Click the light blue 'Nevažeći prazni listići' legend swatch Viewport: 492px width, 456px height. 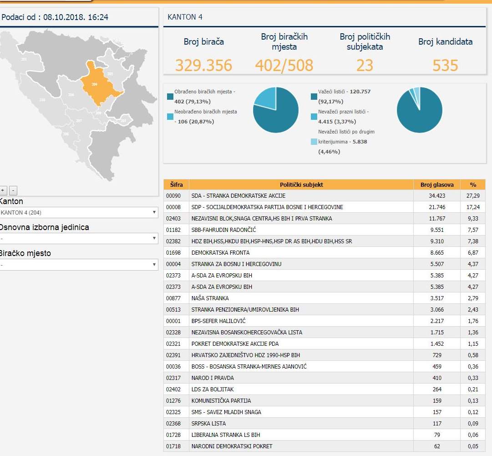click(314, 117)
